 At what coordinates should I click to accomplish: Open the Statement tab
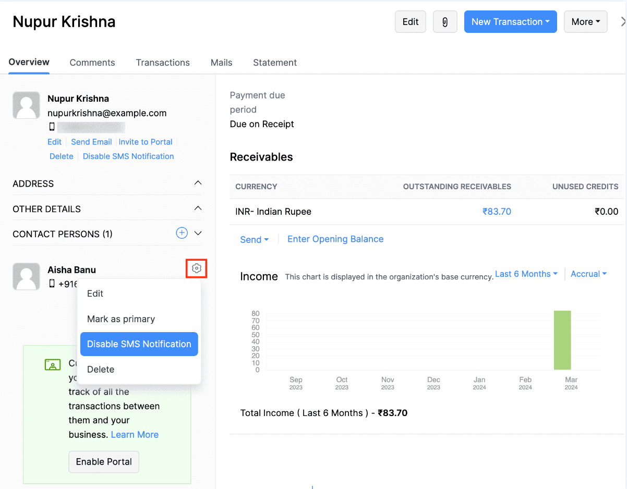click(x=275, y=63)
